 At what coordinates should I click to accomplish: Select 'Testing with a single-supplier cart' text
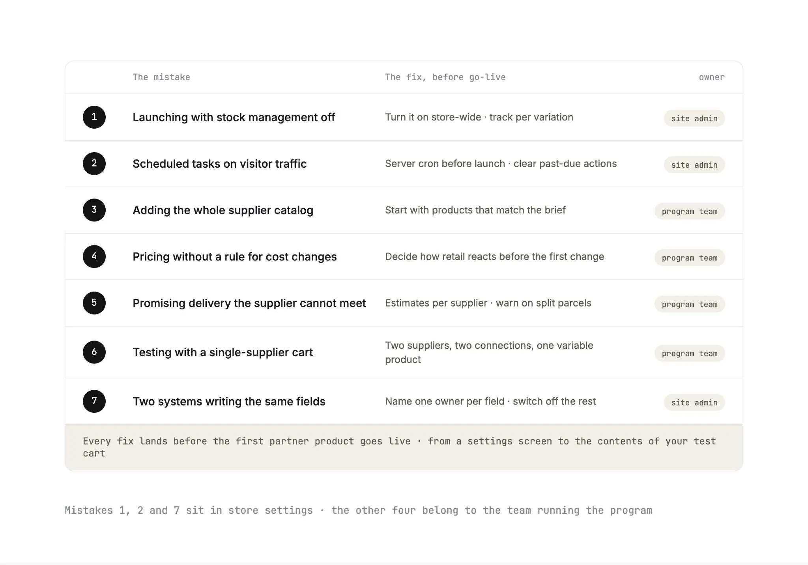point(223,352)
